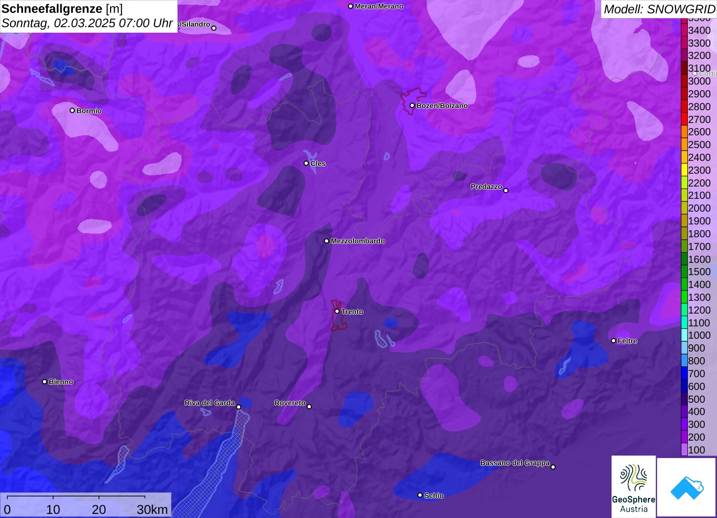This screenshot has width=717, height=518.
Task: Click the Riva del Garda marker
Action: click(x=239, y=407)
